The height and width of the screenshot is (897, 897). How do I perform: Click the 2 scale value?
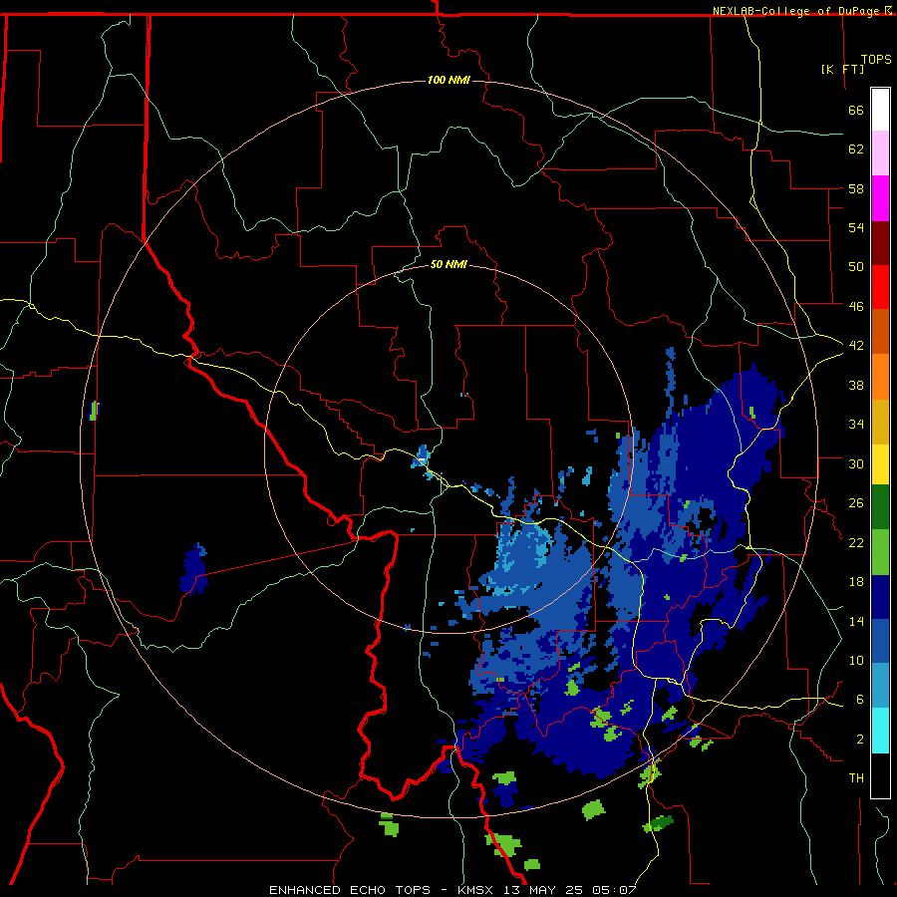(x=860, y=739)
